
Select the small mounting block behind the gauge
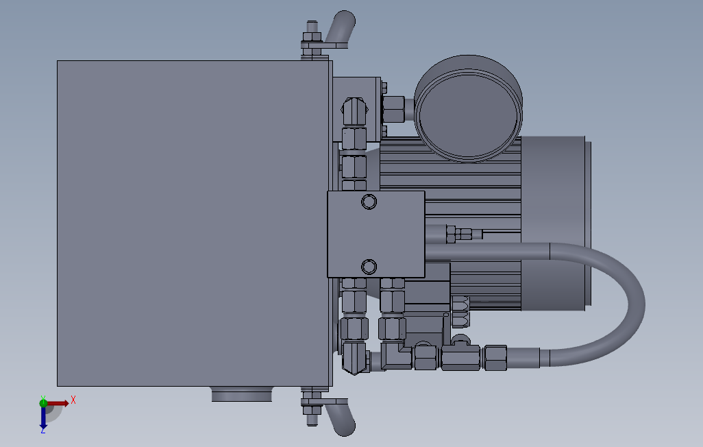coord(356,109)
